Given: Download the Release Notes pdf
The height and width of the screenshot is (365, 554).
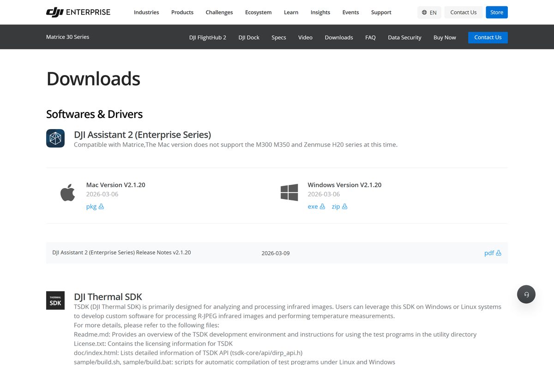Looking at the screenshot, I should tap(493, 253).
